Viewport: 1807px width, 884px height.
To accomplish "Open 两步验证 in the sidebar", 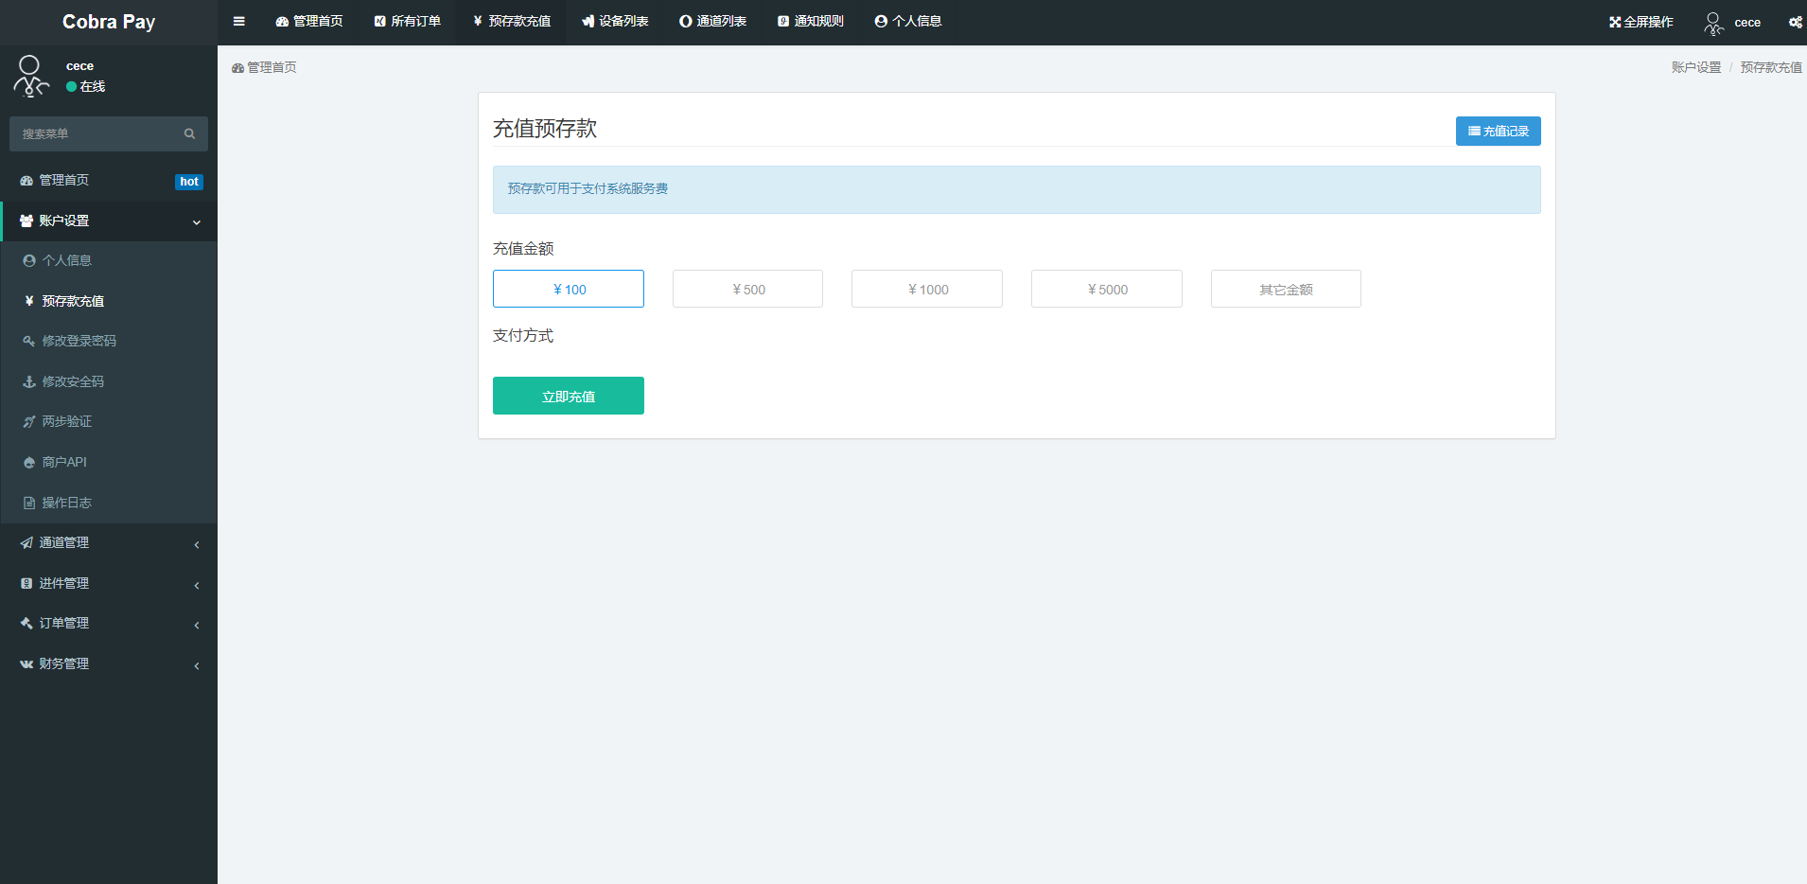I will (x=66, y=422).
